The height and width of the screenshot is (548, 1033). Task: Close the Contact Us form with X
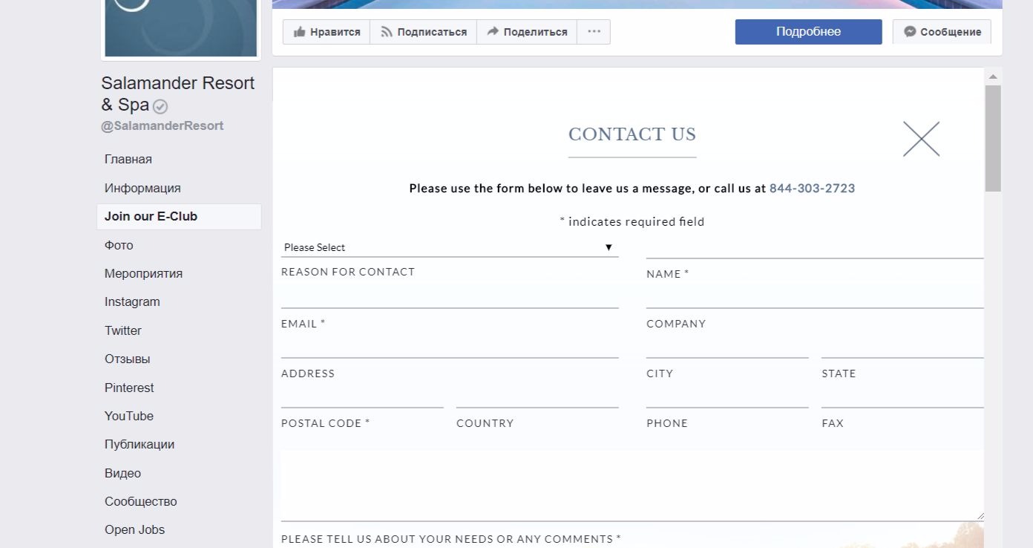click(921, 139)
